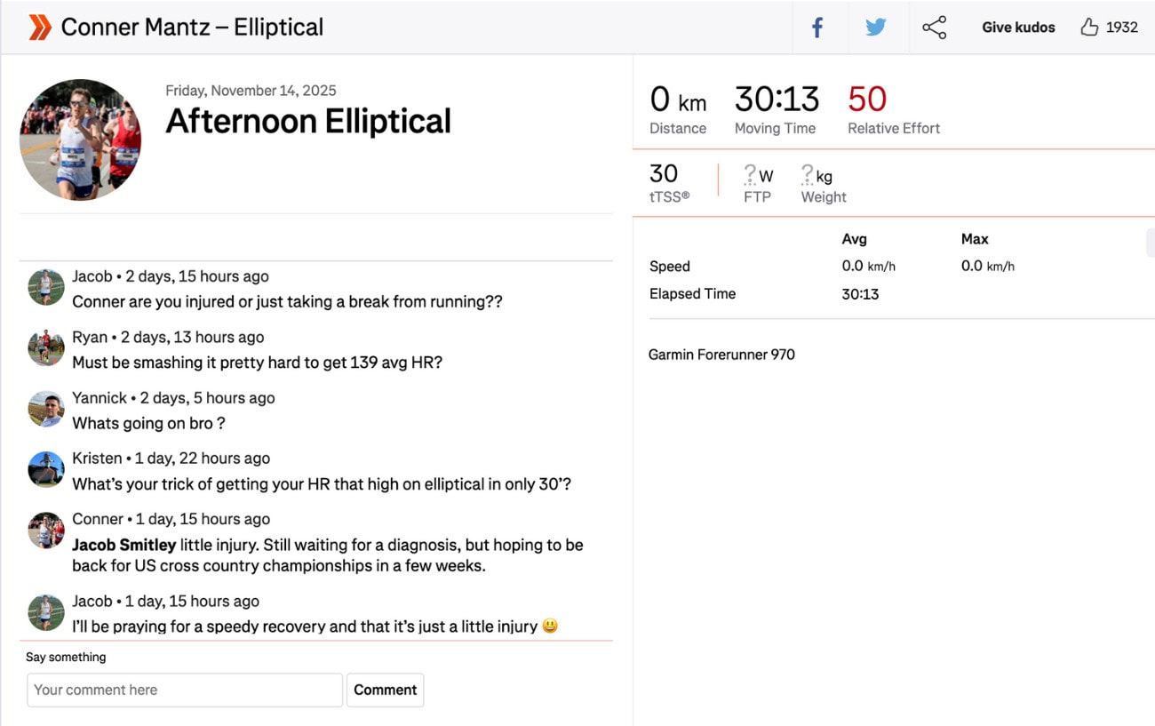Viewport: 1155px width, 726px height.
Task: Click Jacob's avatar on first comment
Action: [x=46, y=288]
